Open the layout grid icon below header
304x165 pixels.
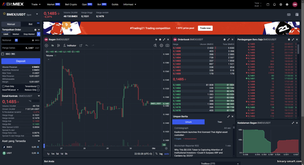(297, 15)
